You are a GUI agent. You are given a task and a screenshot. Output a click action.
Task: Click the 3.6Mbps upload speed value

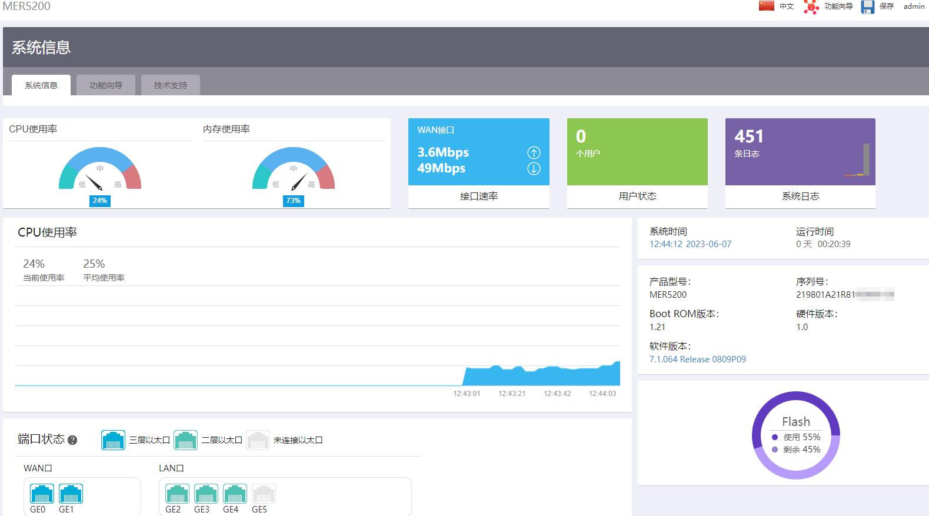(x=443, y=152)
